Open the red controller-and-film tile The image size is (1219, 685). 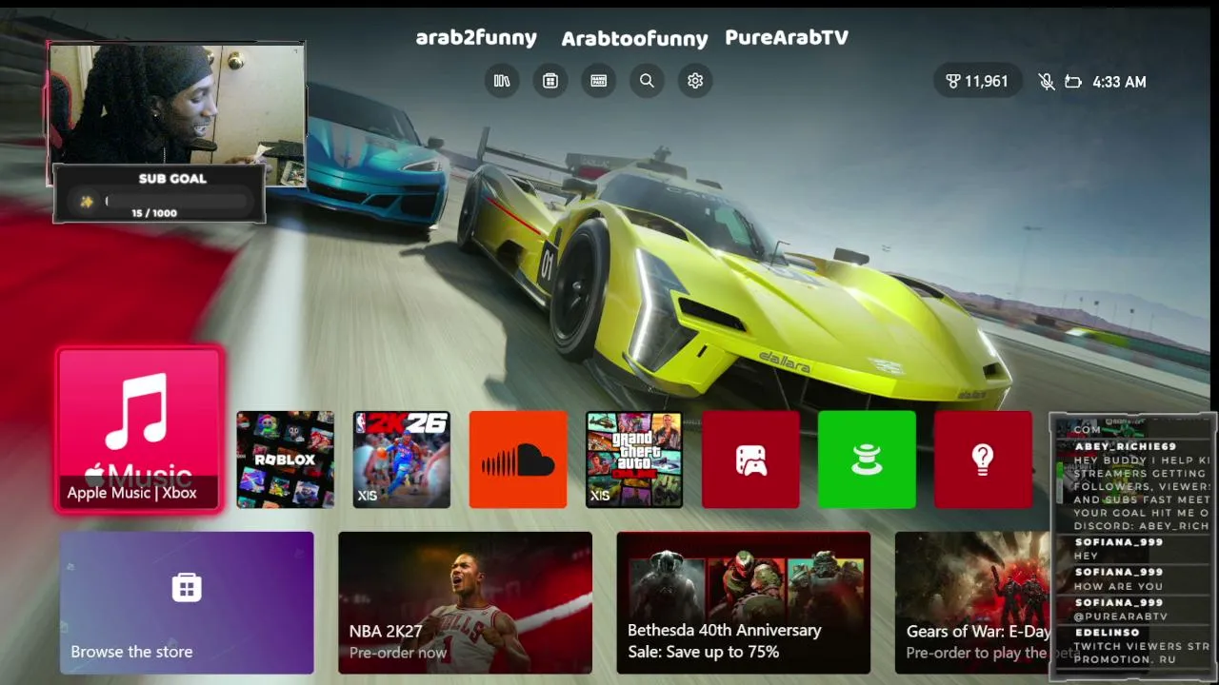[750, 460]
